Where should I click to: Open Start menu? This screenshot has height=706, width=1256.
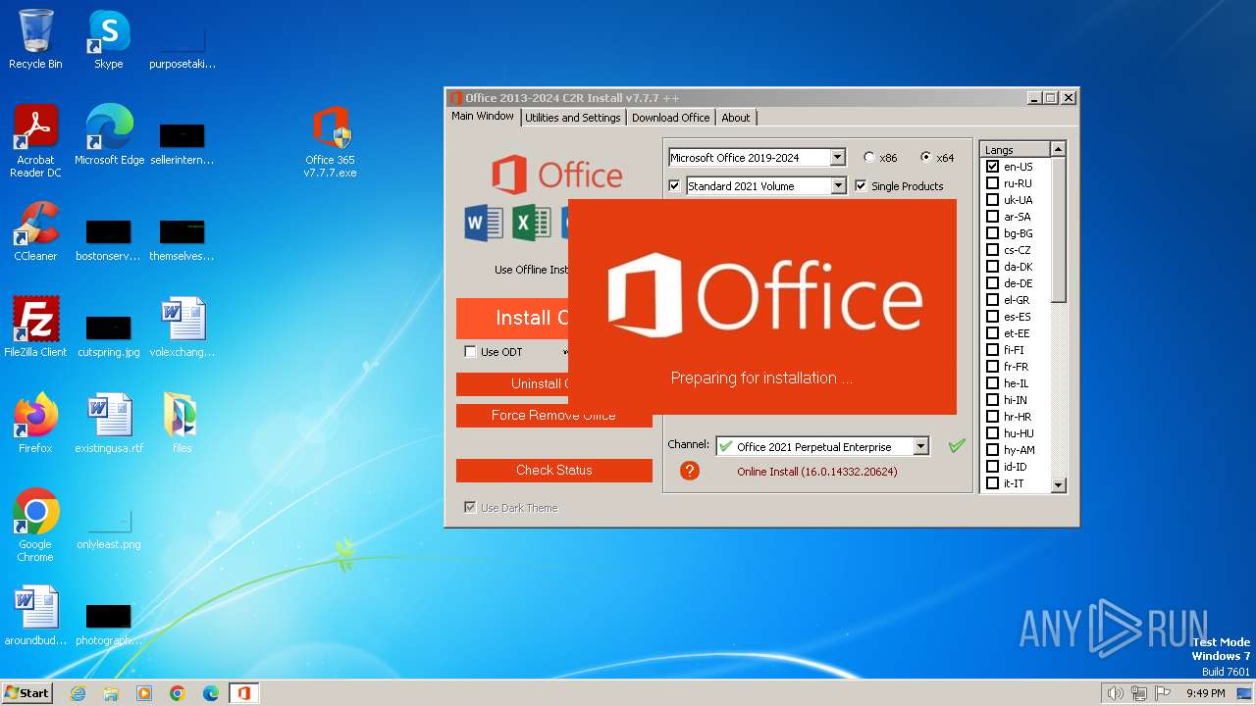(26, 692)
